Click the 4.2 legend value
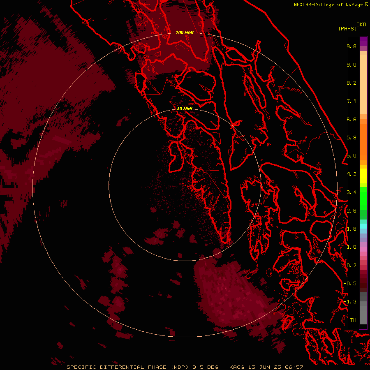 click(x=351, y=174)
